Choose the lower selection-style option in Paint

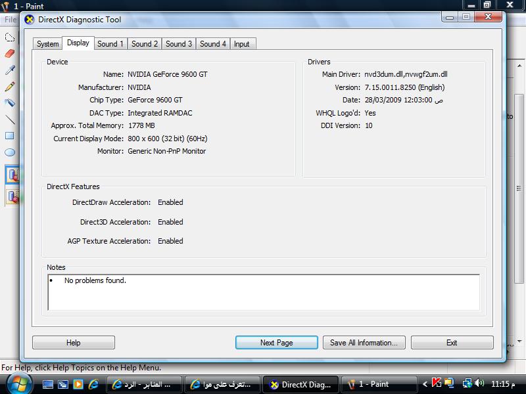(12, 196)
